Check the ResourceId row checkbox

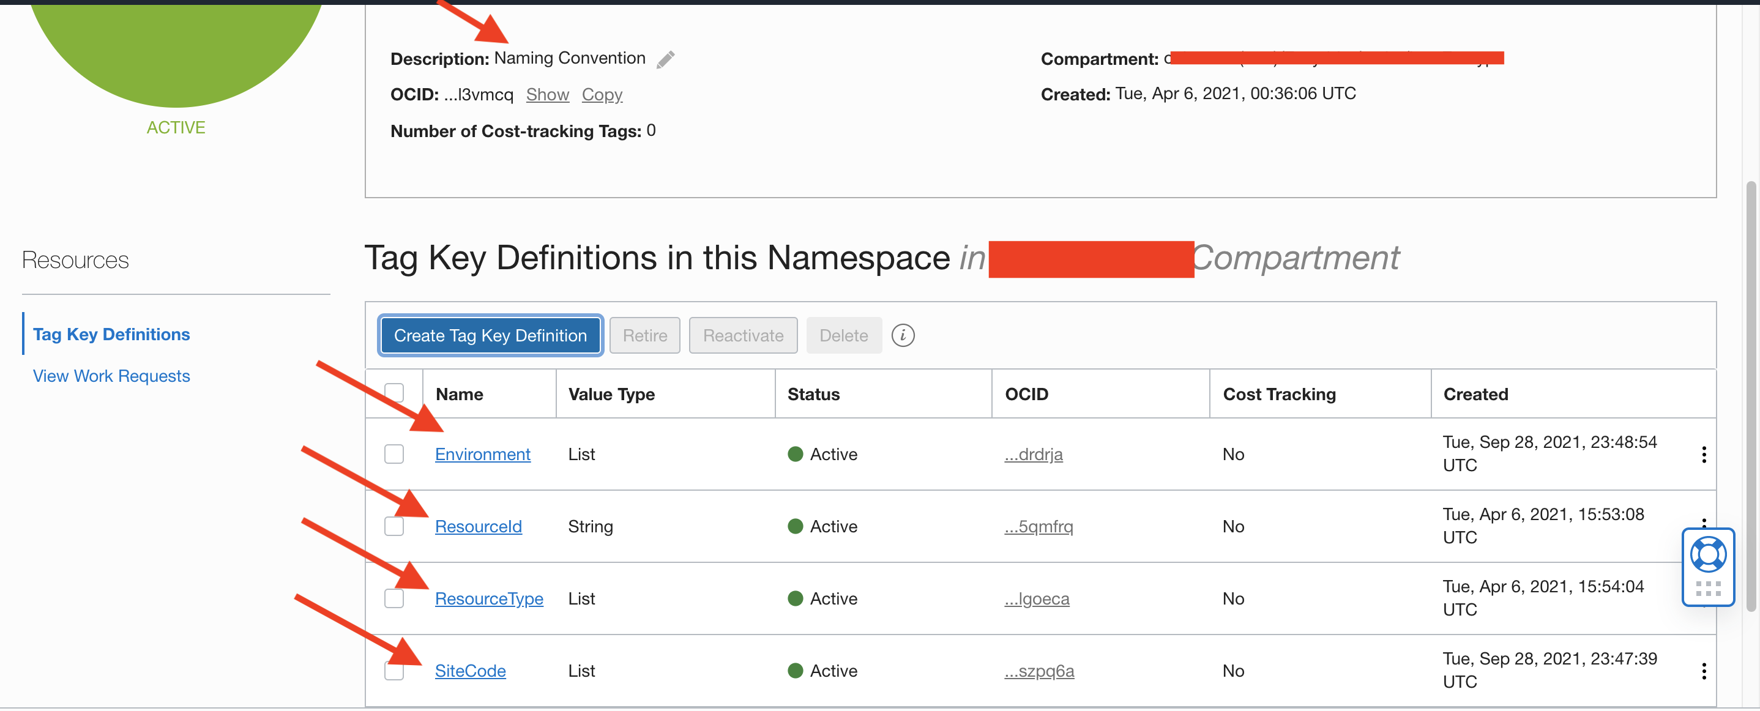394,526
